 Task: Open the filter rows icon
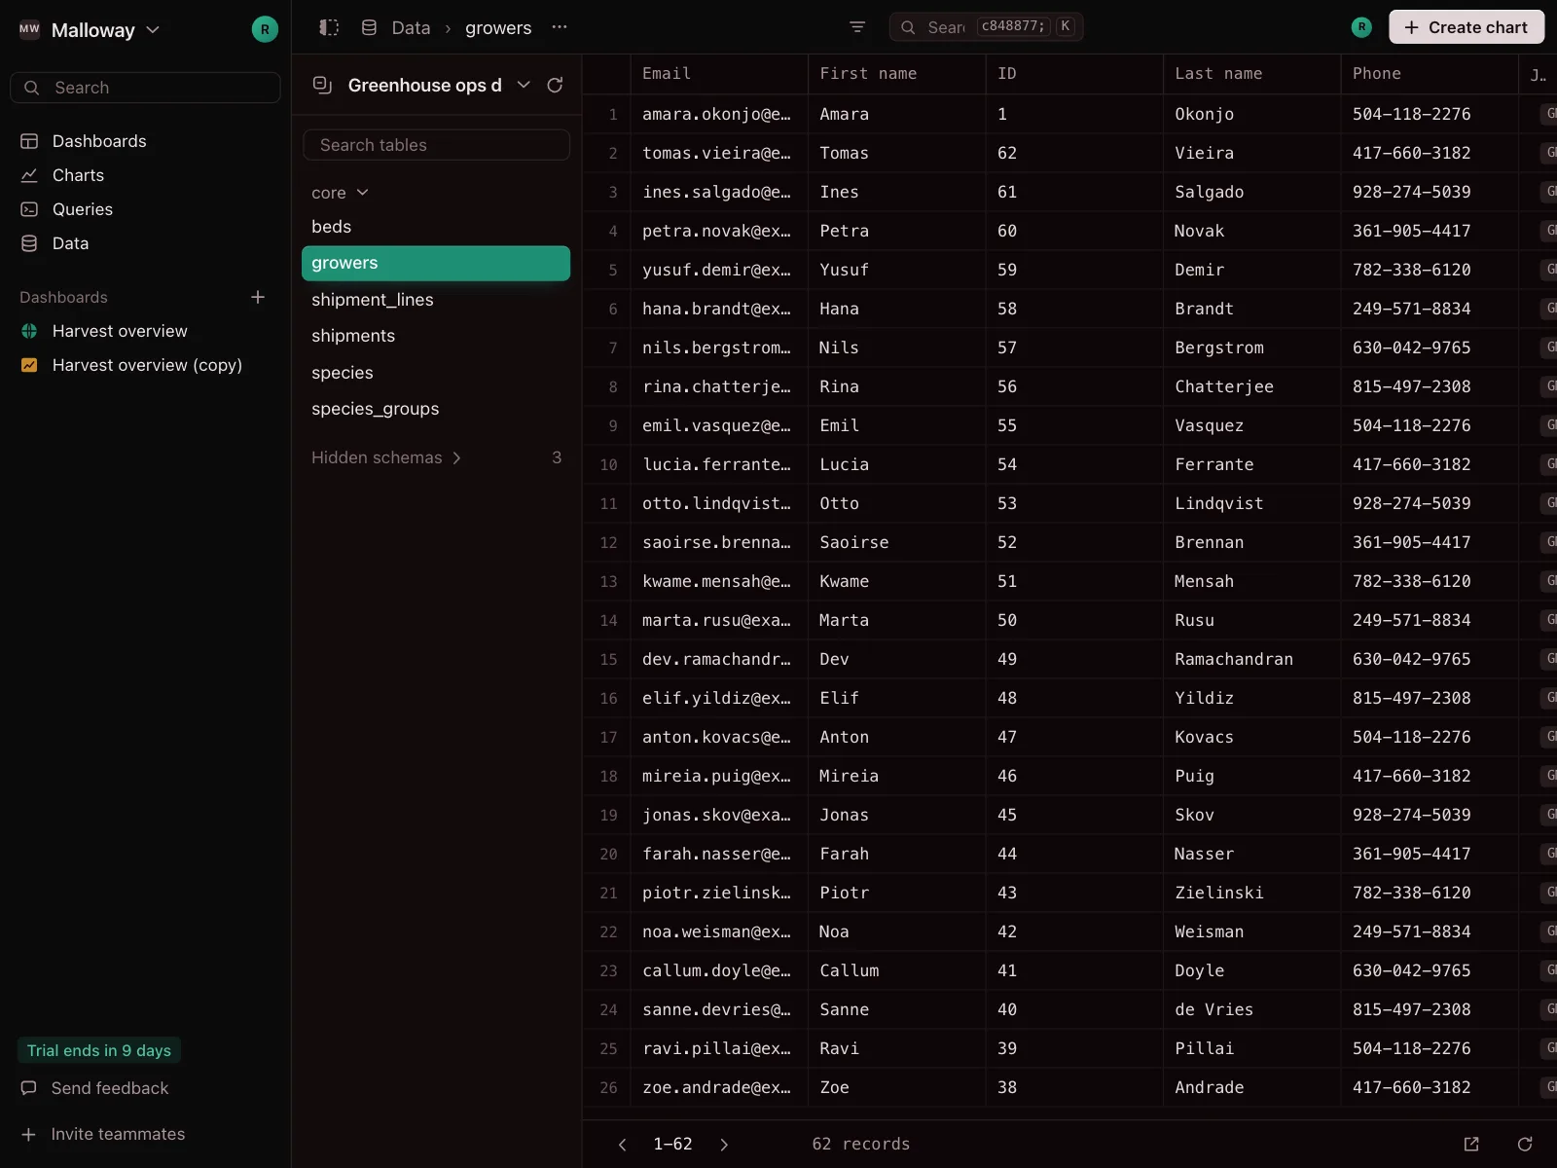click(857, 27)
